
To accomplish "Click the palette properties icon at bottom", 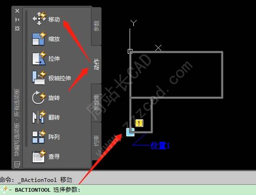I will (x=17, y=164).
